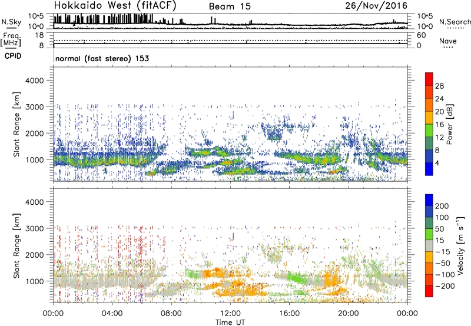Click the '200' label on the velocity colorbar

coord(442,206)
